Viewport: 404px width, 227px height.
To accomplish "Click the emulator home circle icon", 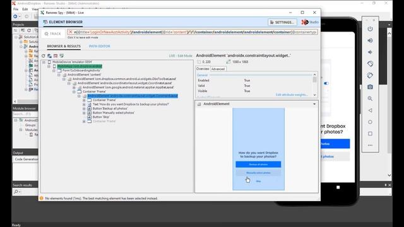I will tap(370, 122).
